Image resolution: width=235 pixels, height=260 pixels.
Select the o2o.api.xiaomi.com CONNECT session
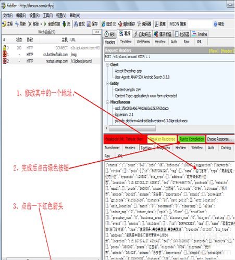click(x=52, y=48)
